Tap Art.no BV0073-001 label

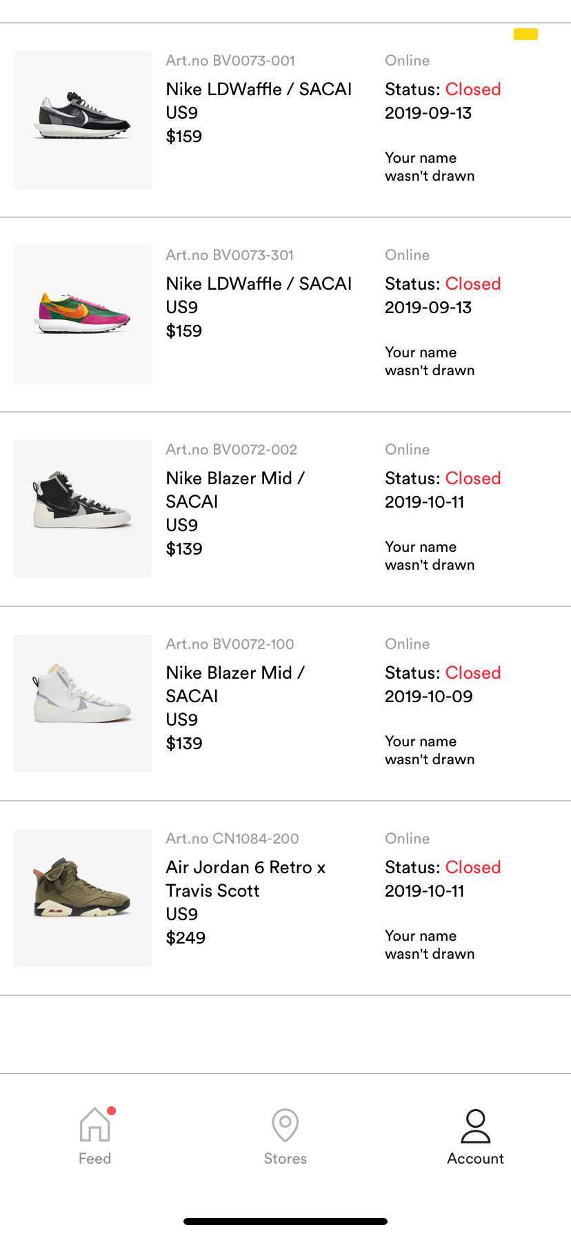(230, 61)
